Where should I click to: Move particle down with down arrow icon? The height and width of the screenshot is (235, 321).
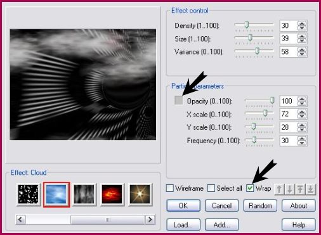pos(290,189)
